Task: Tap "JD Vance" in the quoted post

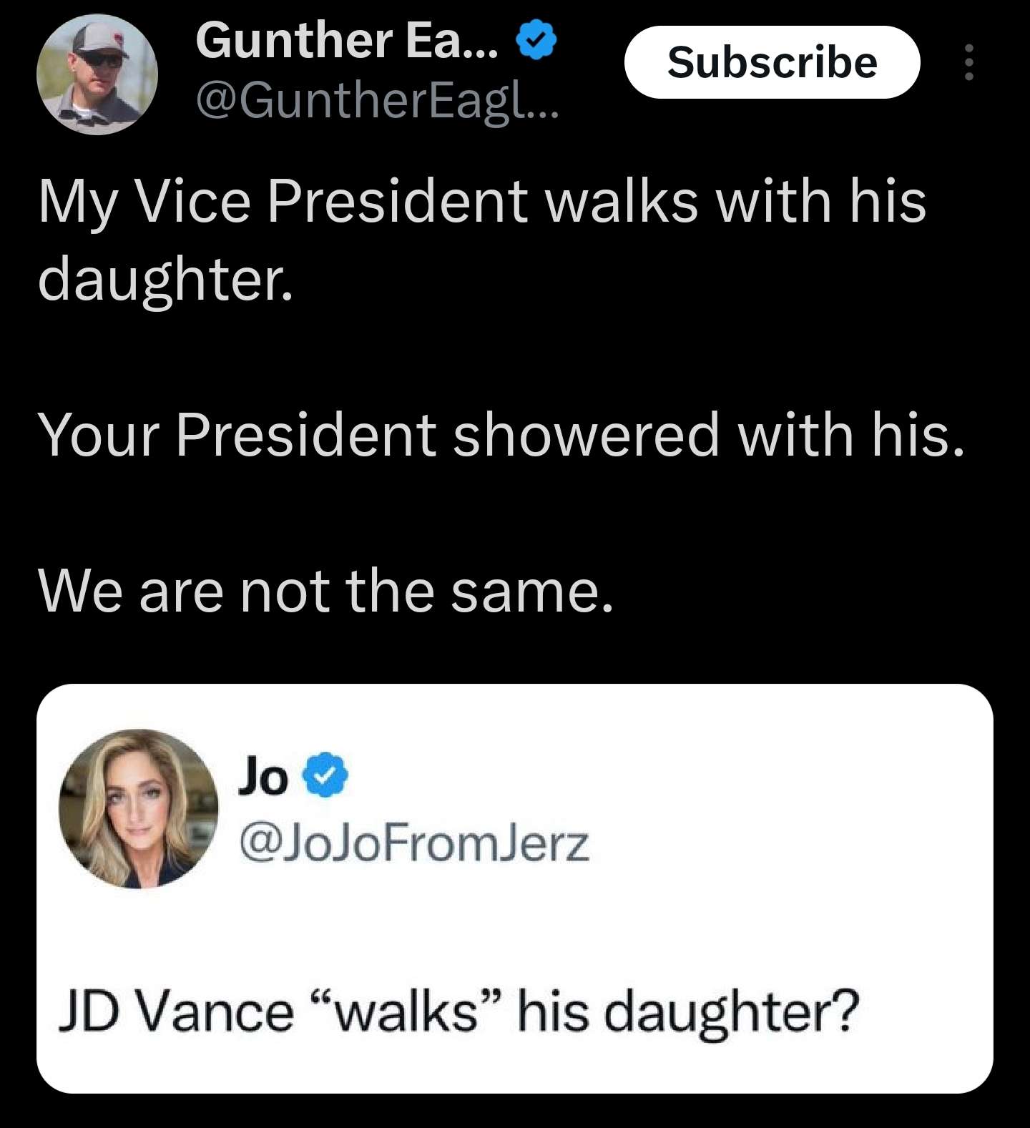Action: 176,1011
